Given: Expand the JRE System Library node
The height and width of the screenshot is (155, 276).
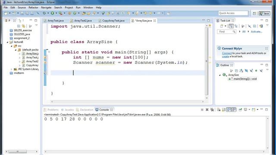Looking at the screenshot, I should coord(12,69).
